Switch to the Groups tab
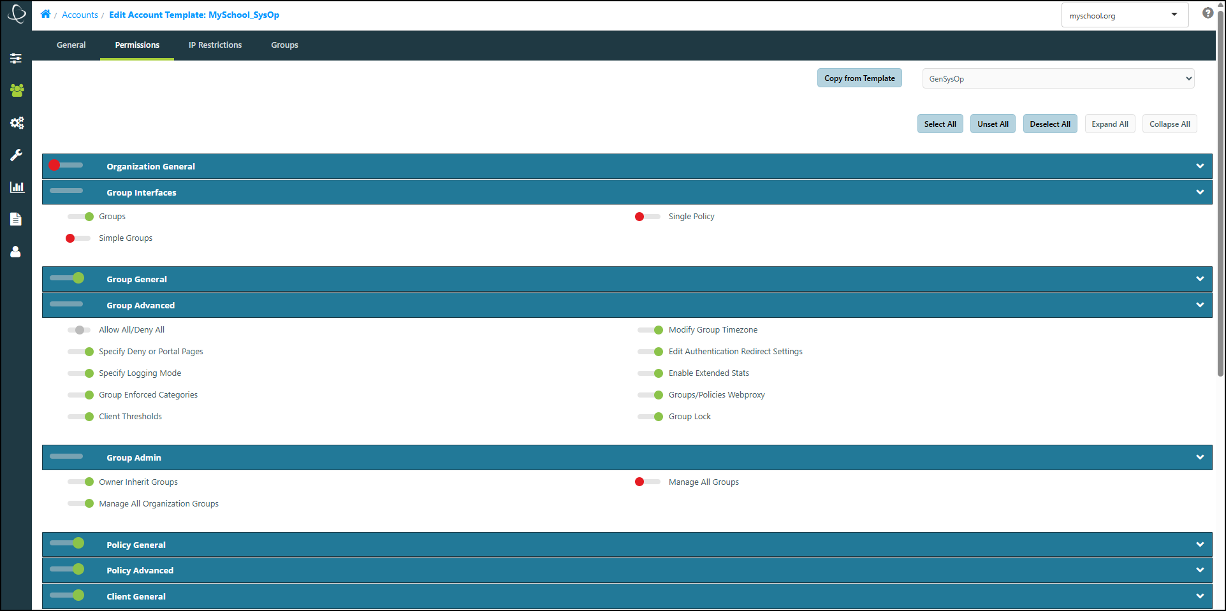 (284, 45)
